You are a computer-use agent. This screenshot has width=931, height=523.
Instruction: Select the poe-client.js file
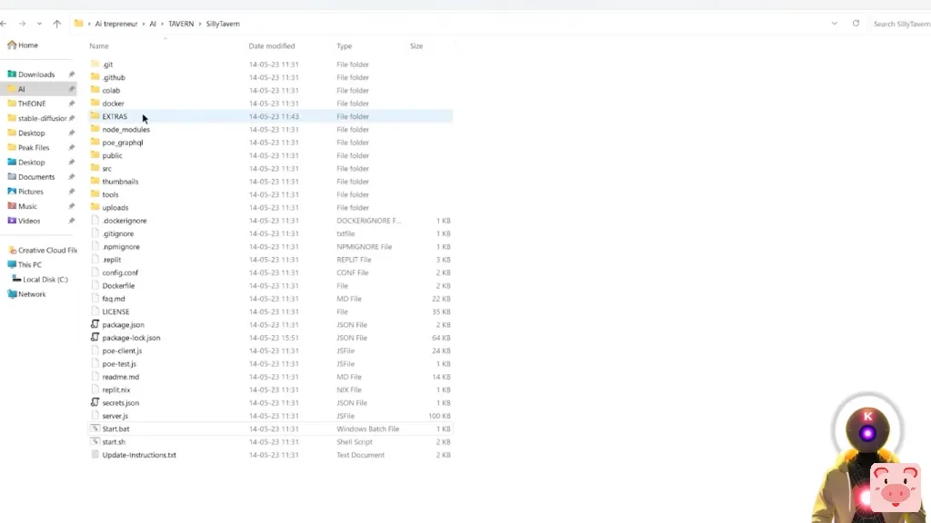[122, 351]
